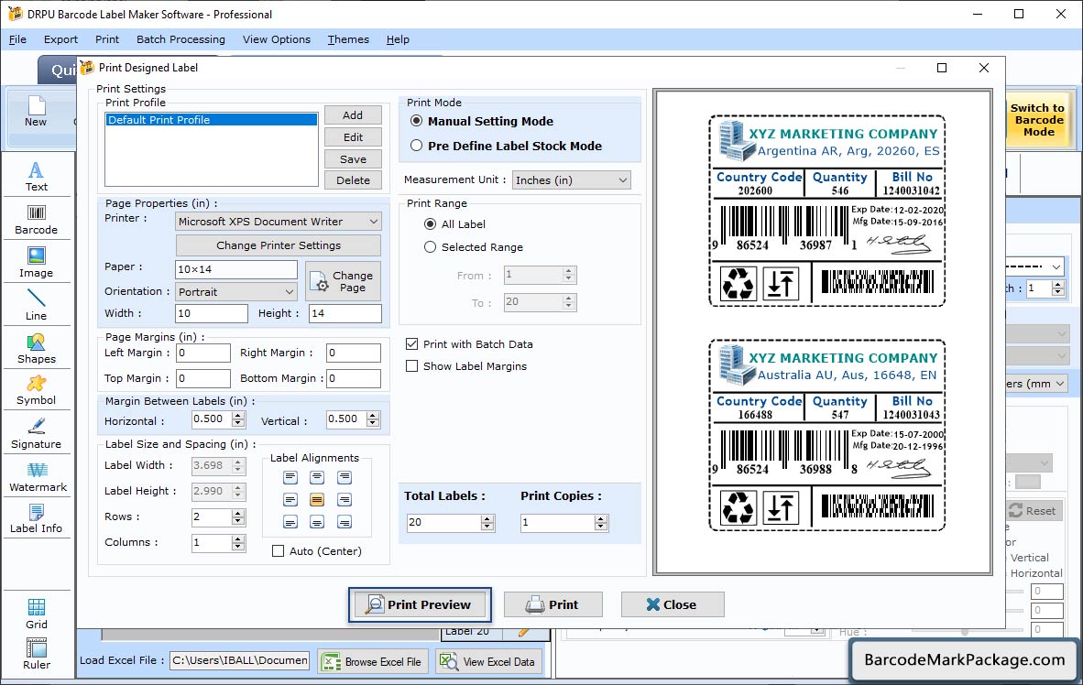Screen dimensions: 1083x685
Task: Click View Excel Data button
Action: 489,661
